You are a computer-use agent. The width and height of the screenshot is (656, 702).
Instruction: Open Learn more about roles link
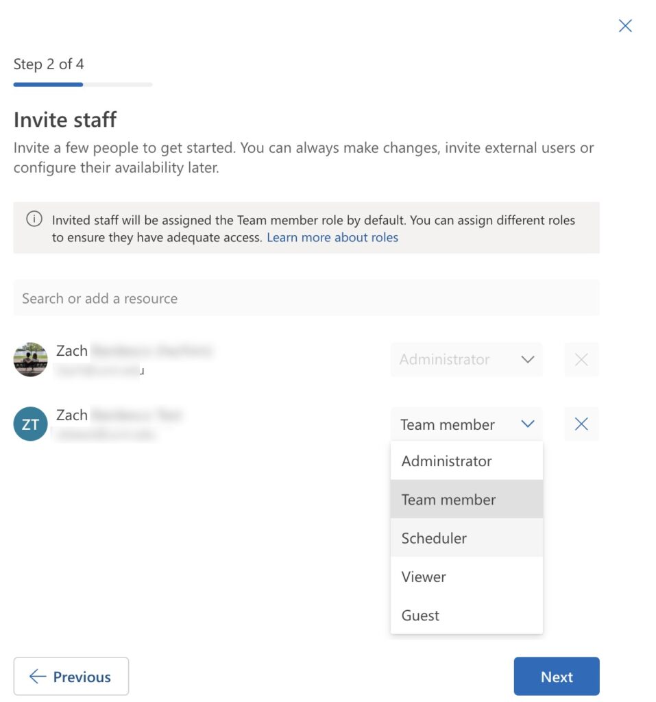point(332,237)
